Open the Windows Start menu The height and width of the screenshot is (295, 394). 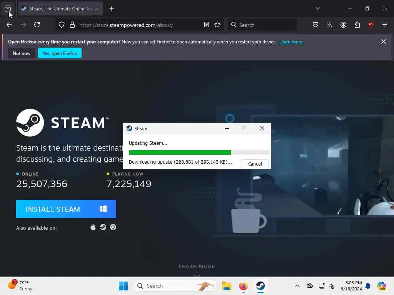pos(124,286)
